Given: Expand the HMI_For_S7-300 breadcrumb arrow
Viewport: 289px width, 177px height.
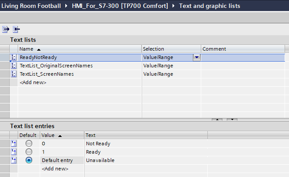Looking at the screenshot, I should point(173,6).
